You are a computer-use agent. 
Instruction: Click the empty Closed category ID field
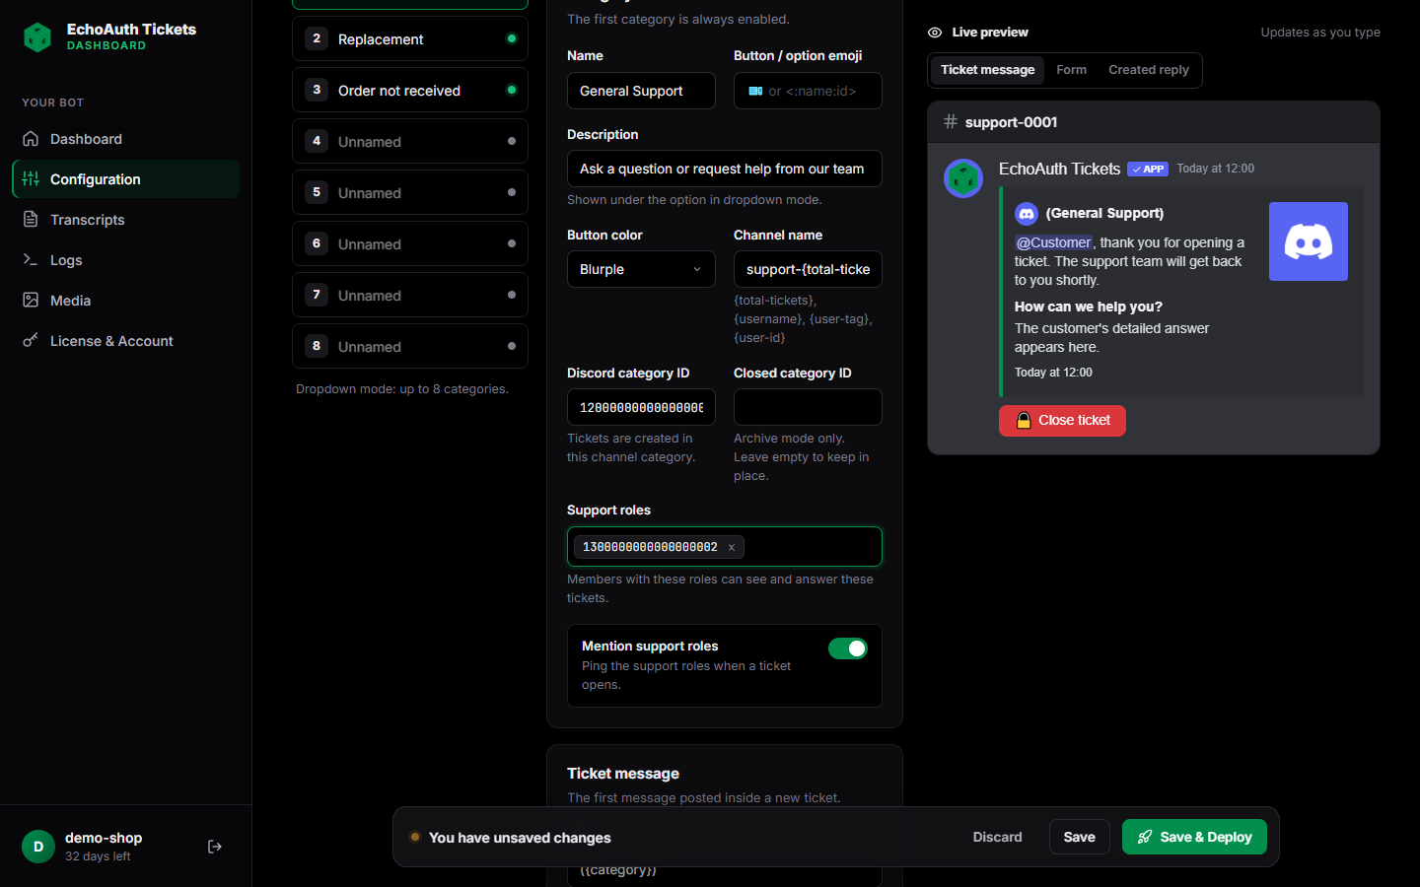pyautogui.click(x=808, y=407)
